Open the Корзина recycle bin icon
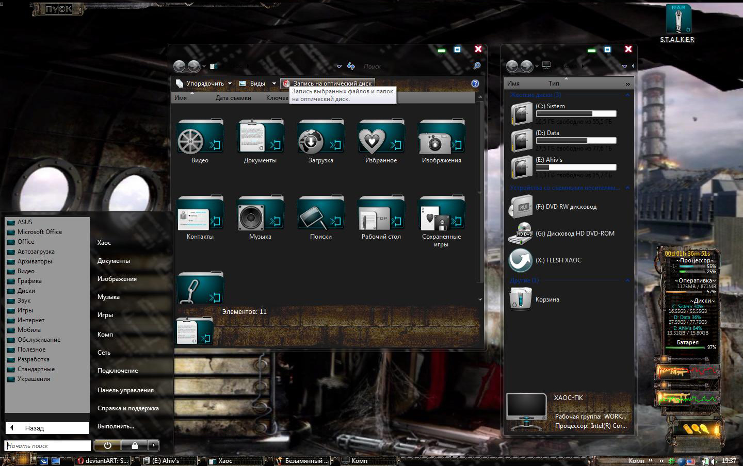The height and width of the screenshot is (466, 743). point(521,299)
